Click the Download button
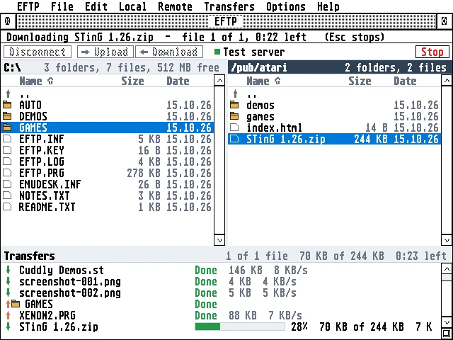Viewport: 453px width, 340px height. coord(169,52)
